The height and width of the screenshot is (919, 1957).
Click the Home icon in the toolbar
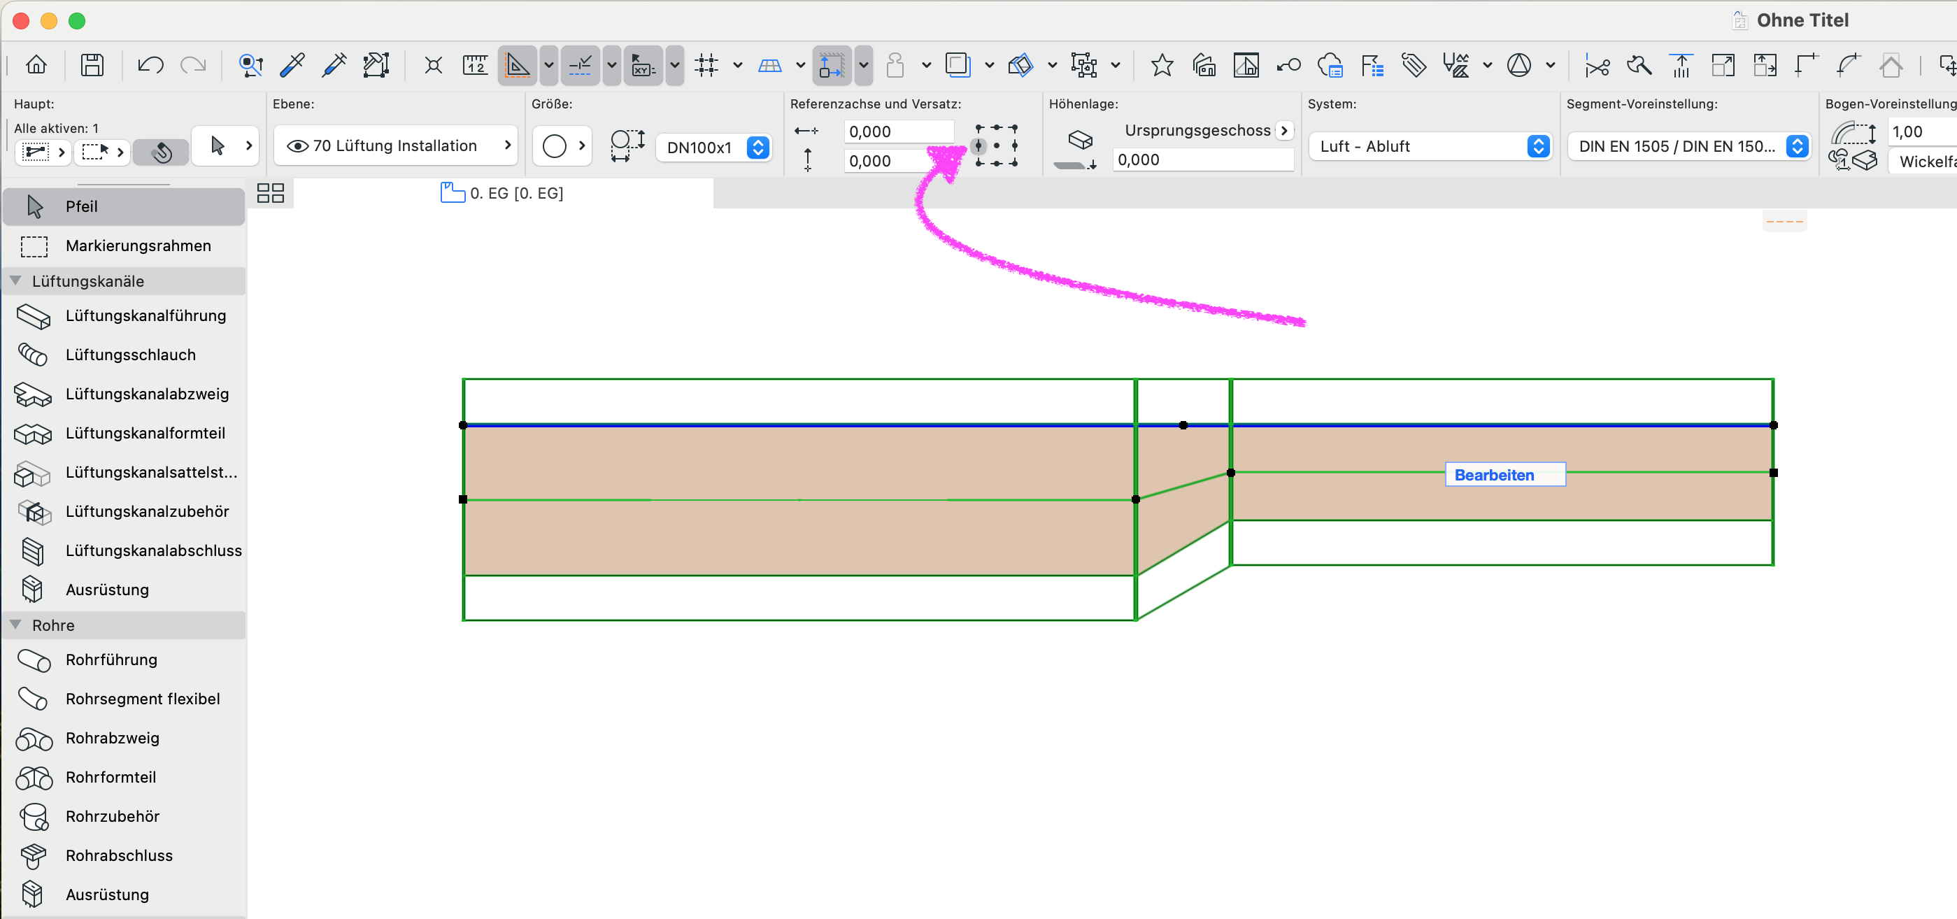pyautogui.click(x=36, y=65)
